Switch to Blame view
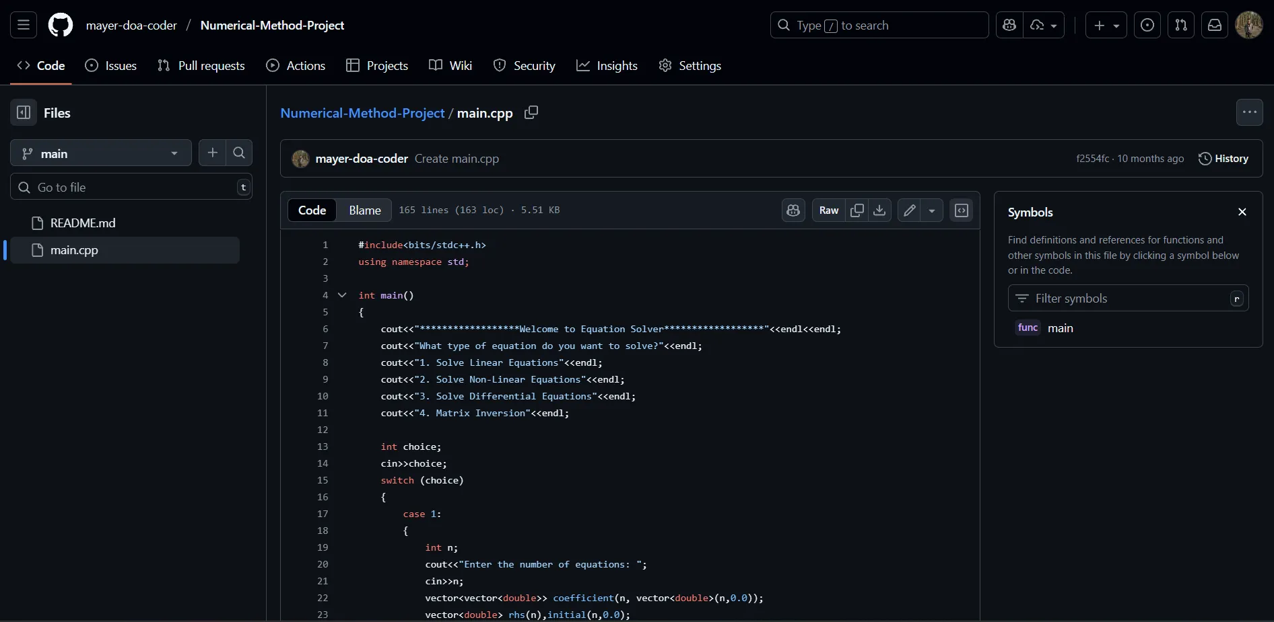The image size is (1274, 622). (365, 210)
